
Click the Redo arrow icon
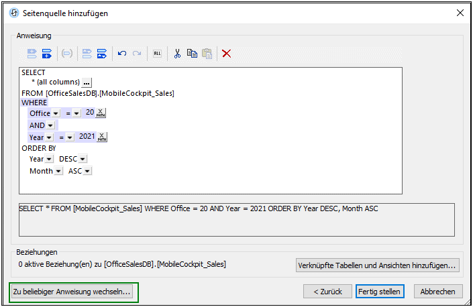click(x=137, y=54)
